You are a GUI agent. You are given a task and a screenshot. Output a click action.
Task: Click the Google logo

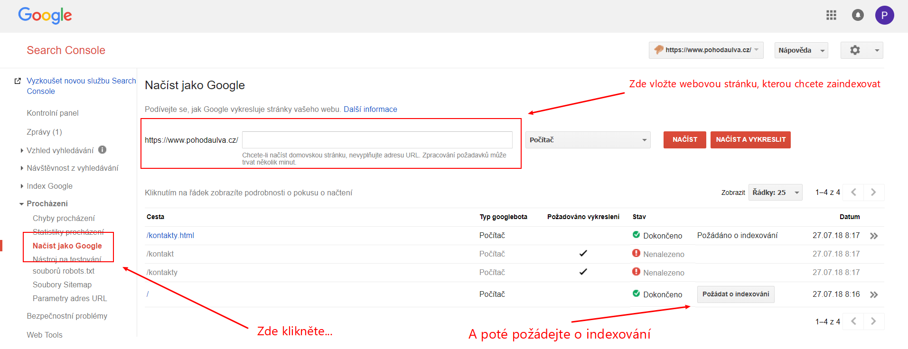[x=45, y=15]
